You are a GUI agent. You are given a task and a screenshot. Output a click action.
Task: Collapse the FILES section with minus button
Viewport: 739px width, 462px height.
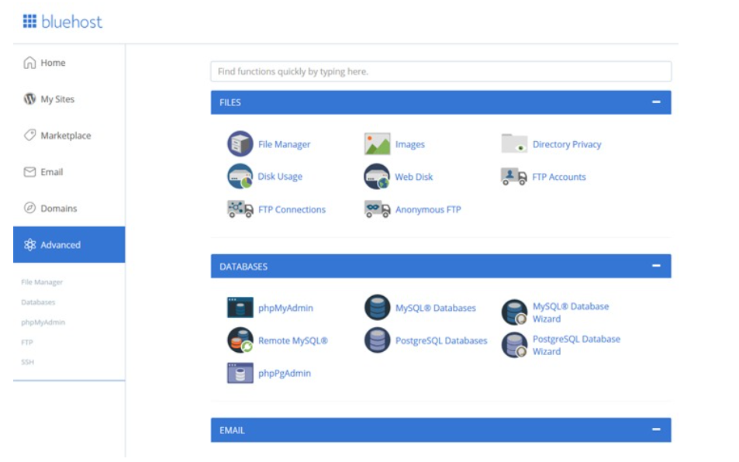[x=656, y=102]
